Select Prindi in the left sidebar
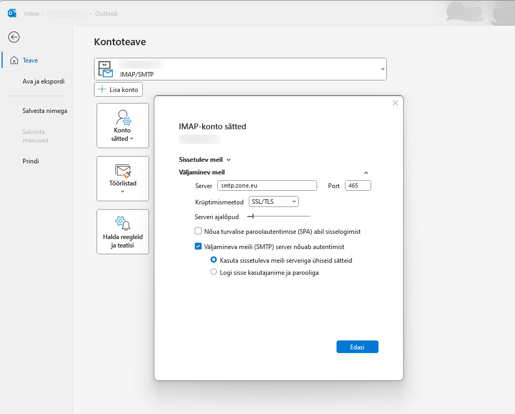This screenshot has width=515, height=414. (x=30, y=161)
